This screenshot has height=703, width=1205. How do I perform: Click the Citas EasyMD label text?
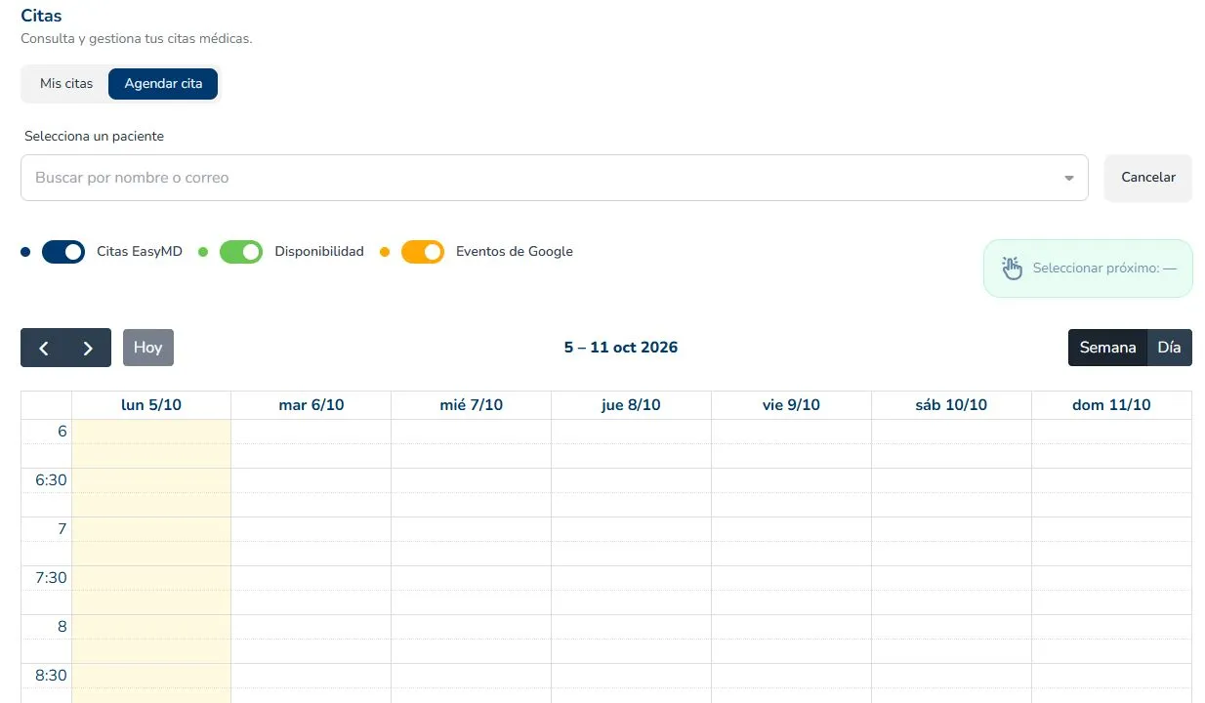[x=140, y=252]
